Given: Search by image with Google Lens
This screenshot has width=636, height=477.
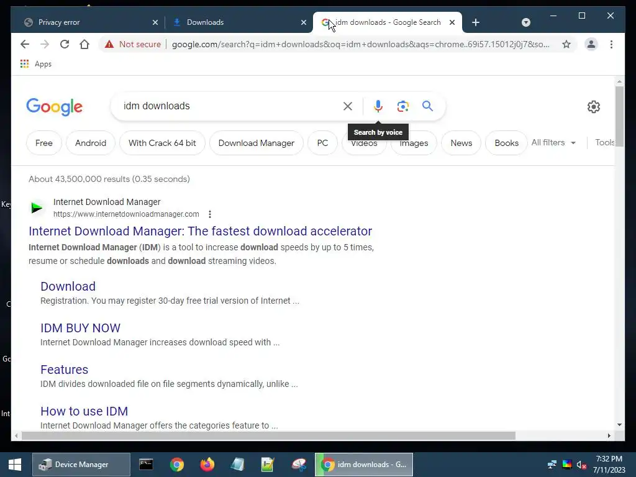Looking at the screenshot, I should coord(402,106).
